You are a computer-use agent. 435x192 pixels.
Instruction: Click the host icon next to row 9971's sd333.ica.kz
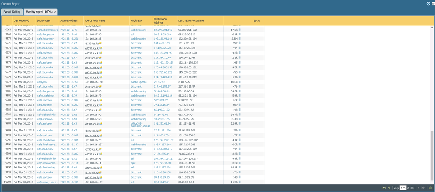(100, 44)
